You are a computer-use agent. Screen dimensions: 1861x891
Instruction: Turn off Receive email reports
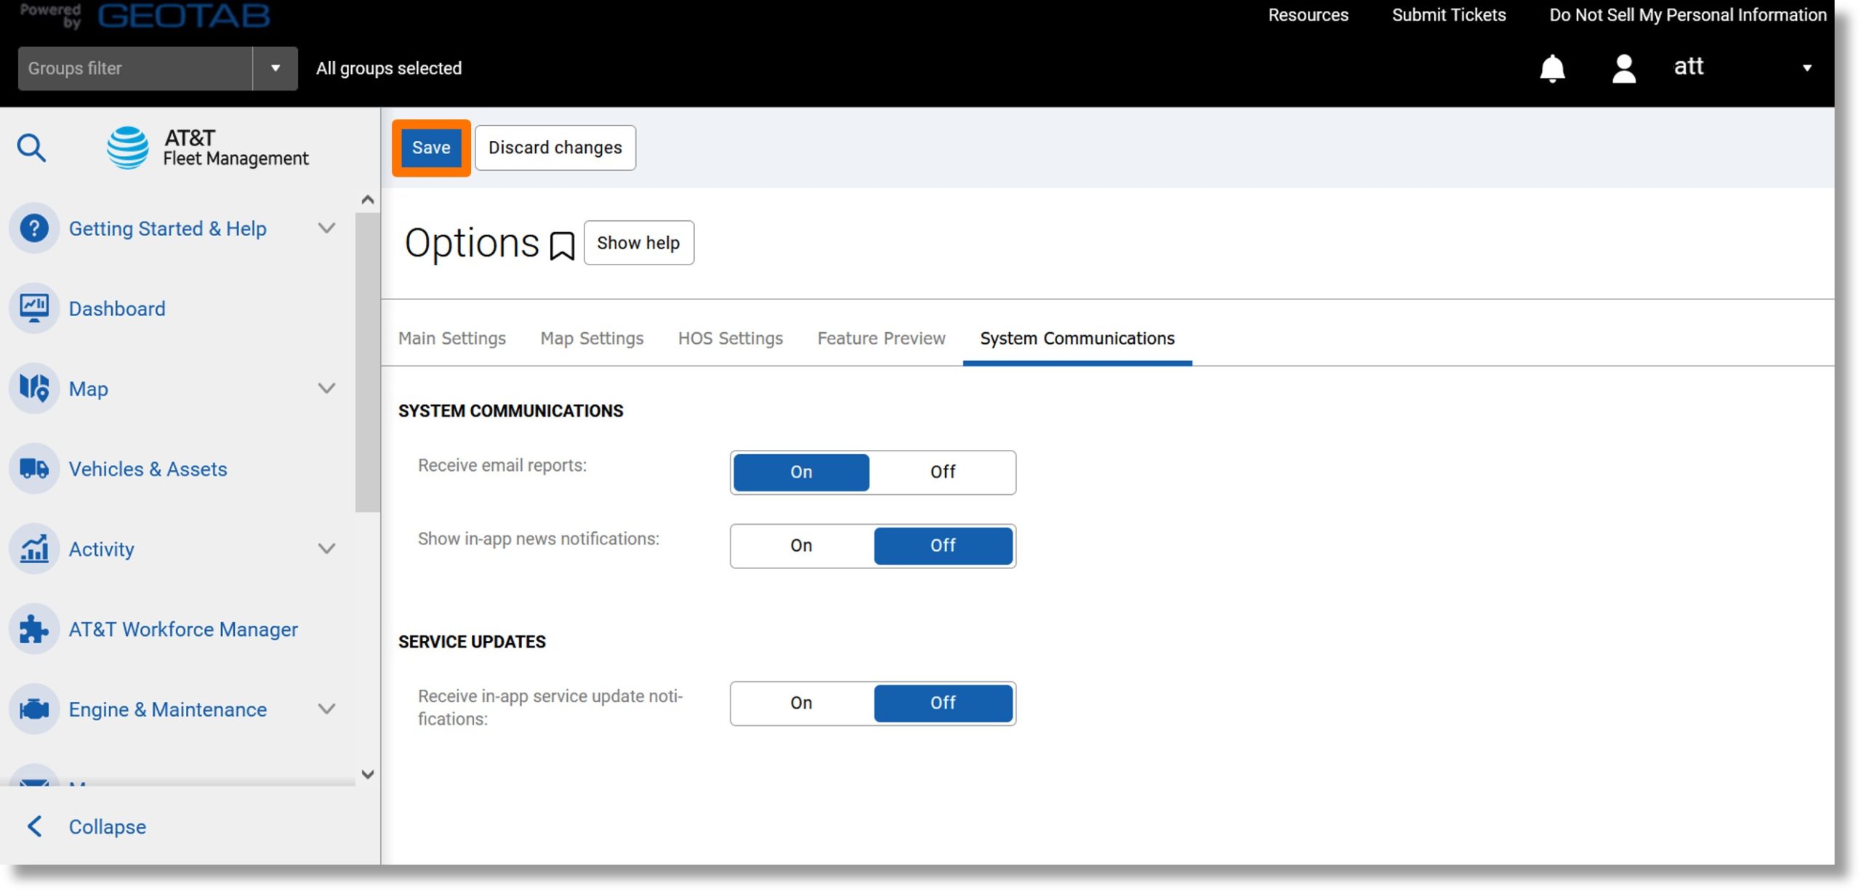click(x=943, y=472)
